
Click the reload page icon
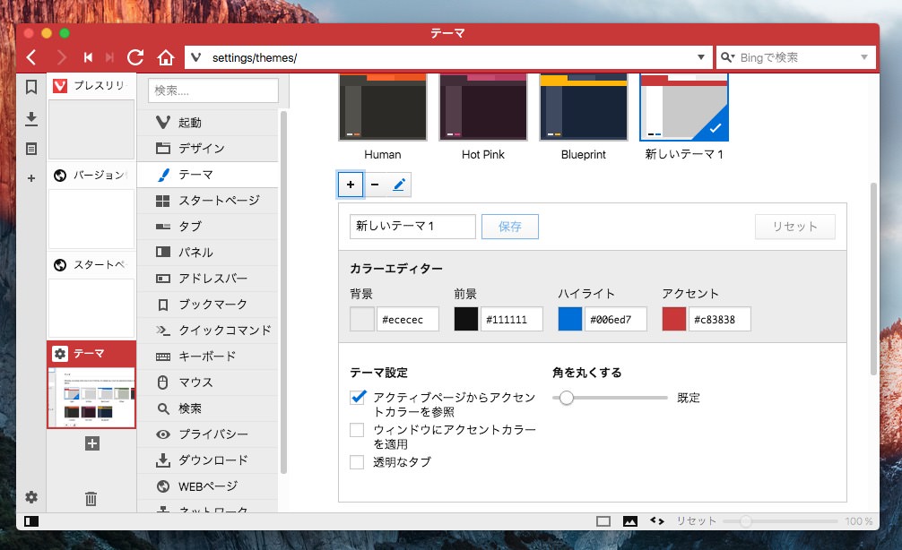pos(135,57)
